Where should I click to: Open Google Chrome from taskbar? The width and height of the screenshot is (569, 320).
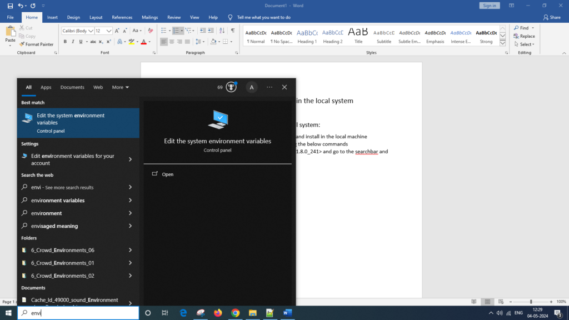[x=235, y=313]
